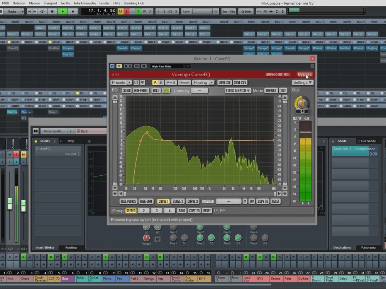Image resolution: width=386 pixels, height=289 pixels.
Task: Select state A in CurveEQ
Action: (x=155, y=82)
